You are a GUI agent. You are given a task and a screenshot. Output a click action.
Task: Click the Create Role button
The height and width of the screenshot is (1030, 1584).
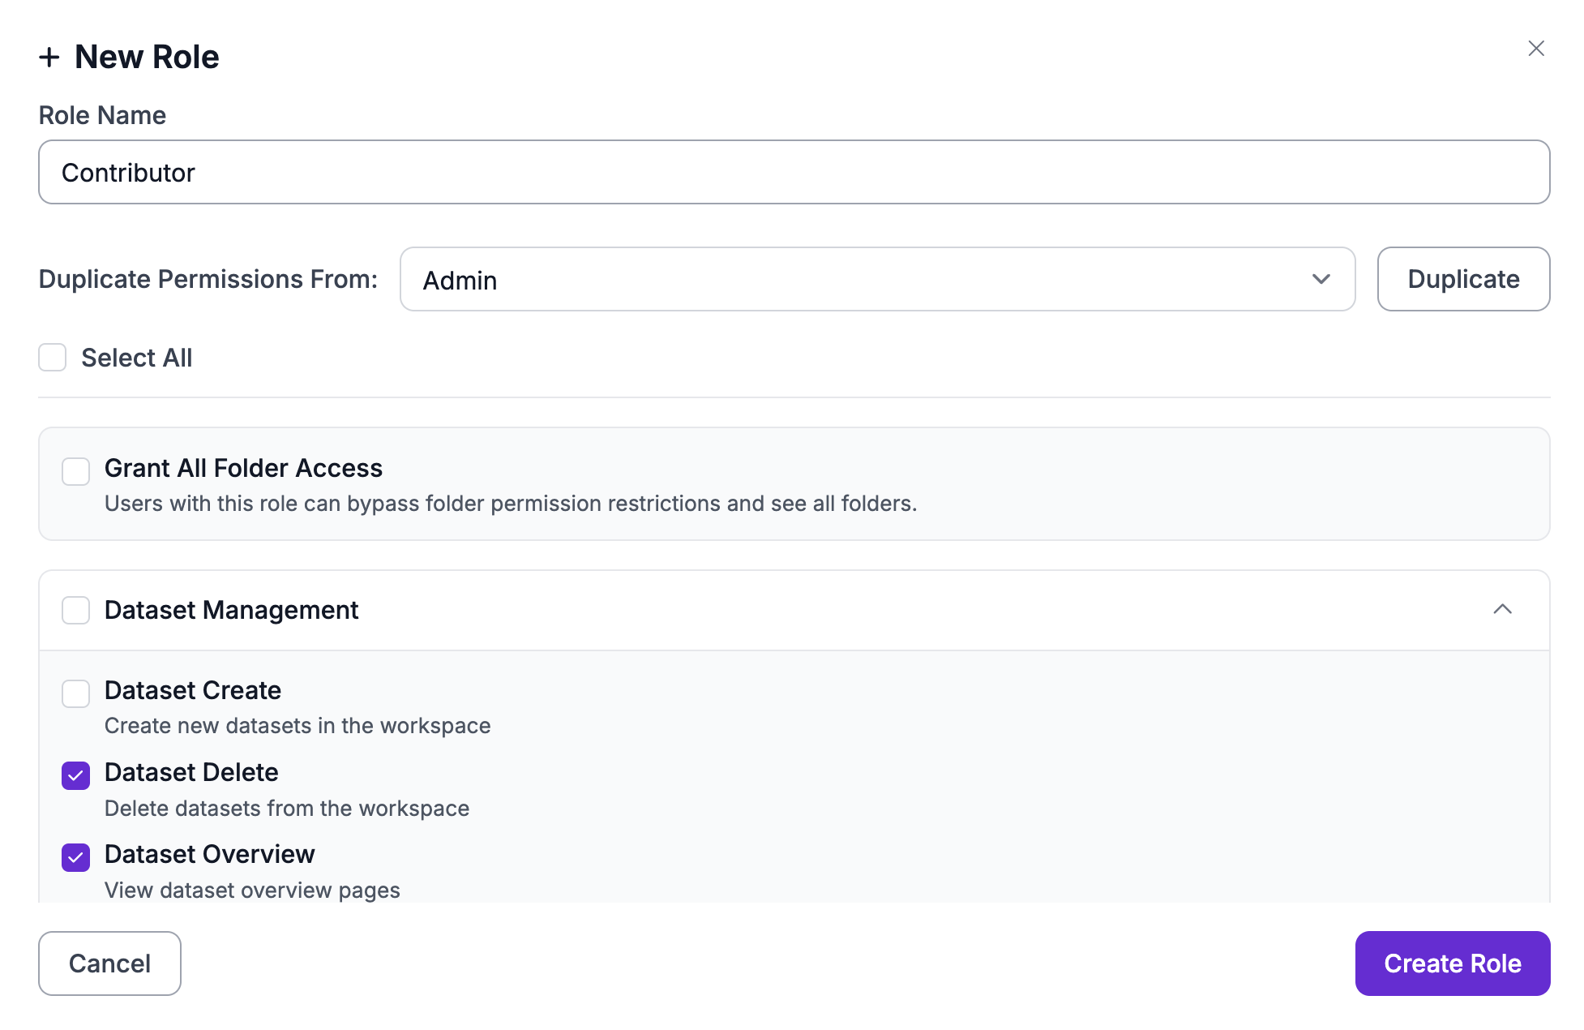tap(1452, 963)
